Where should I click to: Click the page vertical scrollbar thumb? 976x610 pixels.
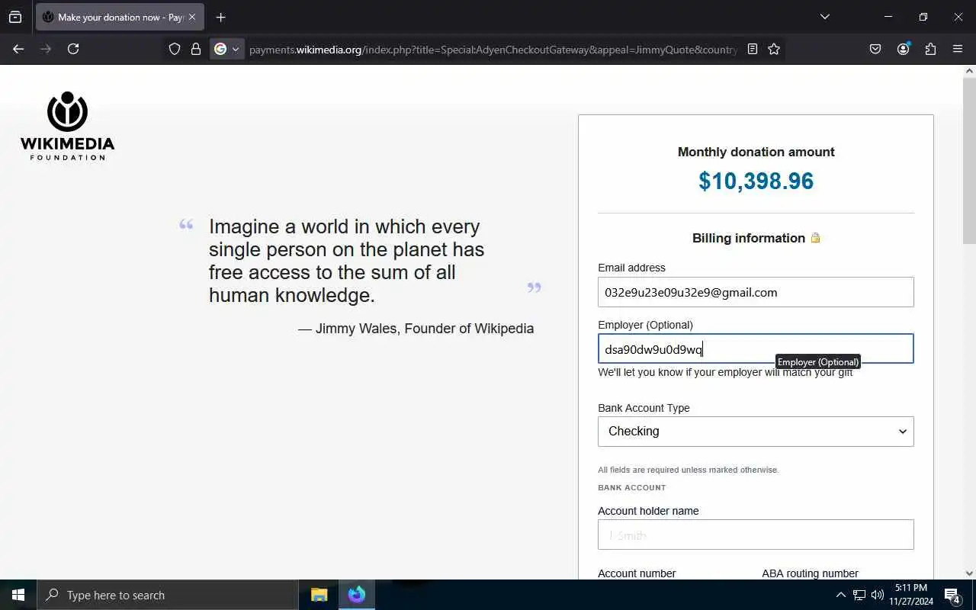pos(969,160)
